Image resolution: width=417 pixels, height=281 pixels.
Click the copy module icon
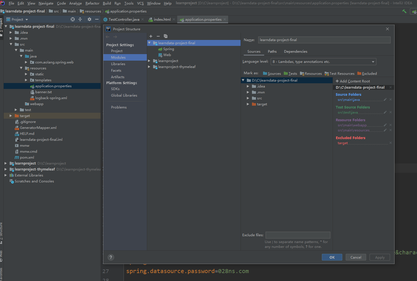(x=166, y=36)
